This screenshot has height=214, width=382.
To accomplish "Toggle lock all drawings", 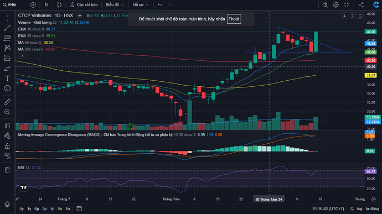I will click(x=7, y=146).
